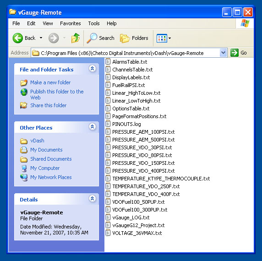Collapse the Other Places panel
This screenshot has width=262, height=261.
tap(92, 126)
